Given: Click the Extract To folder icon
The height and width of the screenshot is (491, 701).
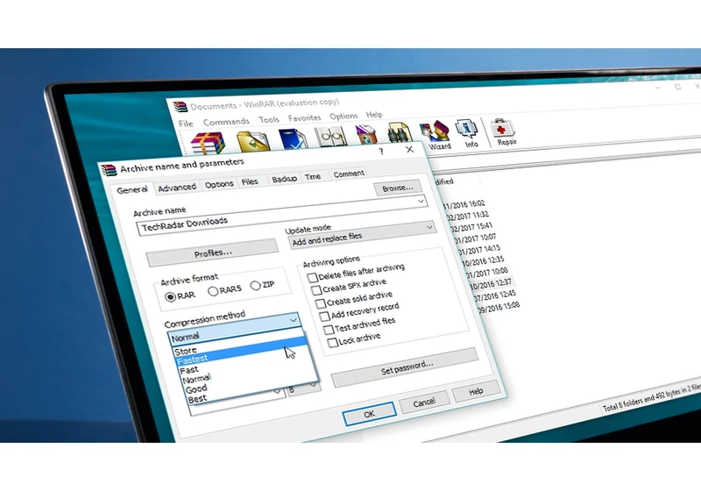Looking at the screenshot, I should pos(253,141).
